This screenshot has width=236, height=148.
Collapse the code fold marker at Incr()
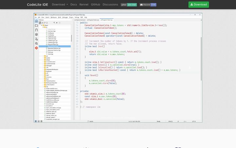point(74,49)
